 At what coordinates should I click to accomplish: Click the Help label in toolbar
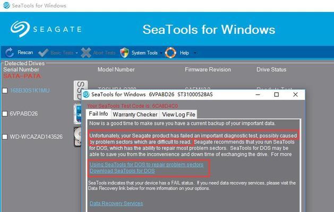tap(184, 52)
